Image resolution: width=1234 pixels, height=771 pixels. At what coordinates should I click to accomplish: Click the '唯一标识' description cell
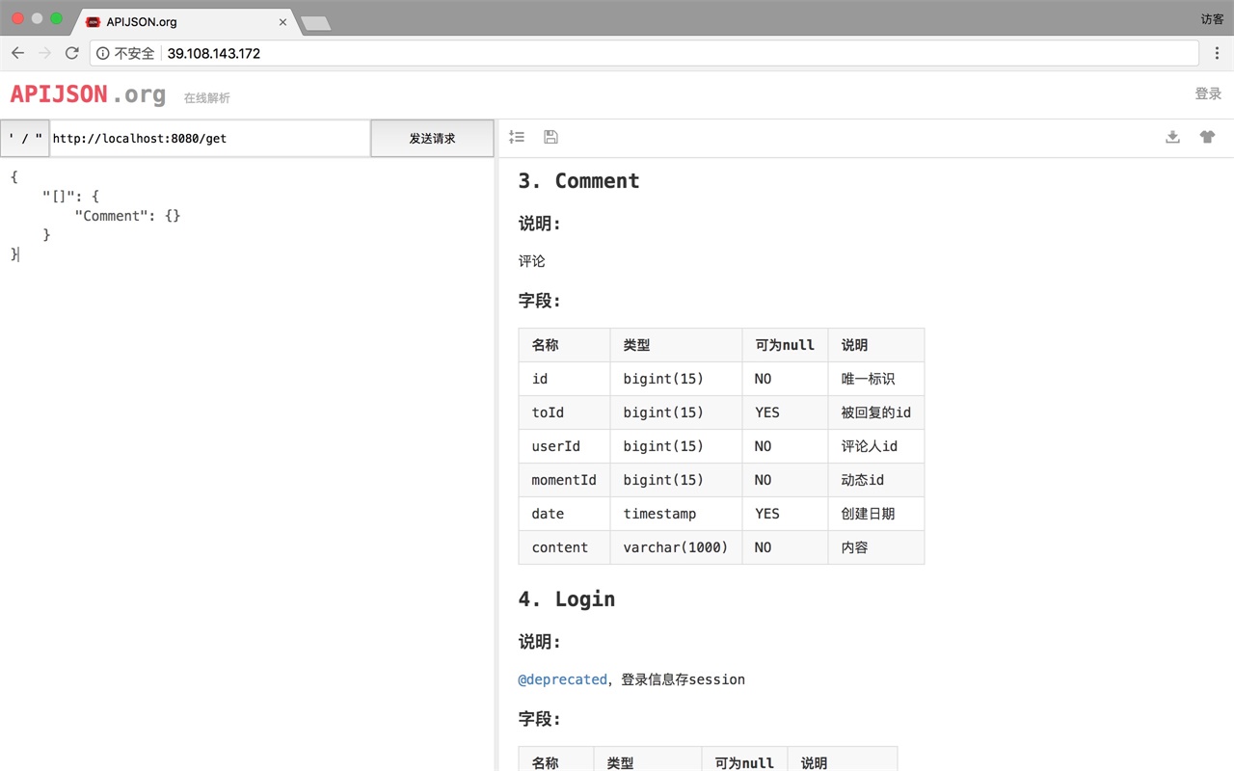pyautogui.click(x=876, y=379)
